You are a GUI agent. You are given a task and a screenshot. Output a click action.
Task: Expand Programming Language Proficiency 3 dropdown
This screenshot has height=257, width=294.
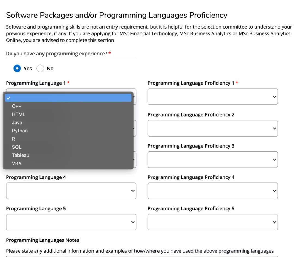point(212,160)
